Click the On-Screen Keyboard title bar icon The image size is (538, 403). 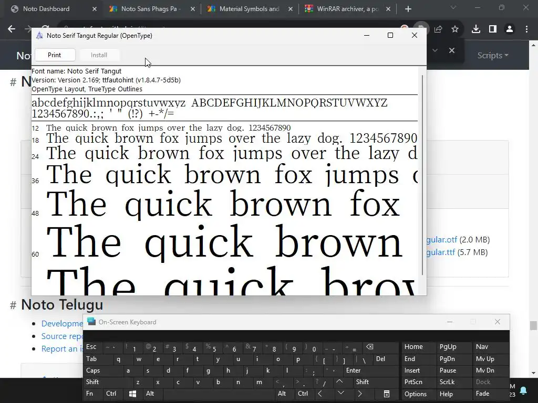[x=91, y=322]
